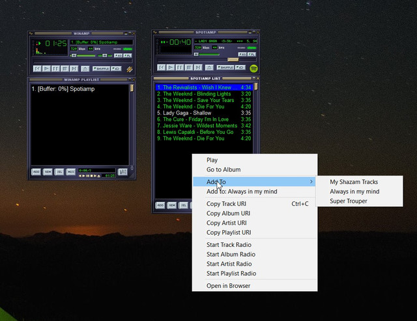The width and height of the screenshot is (417, 321).
Task: Toggle the EQ button in Spotiamp window
Action: click(x=242, y=55)
